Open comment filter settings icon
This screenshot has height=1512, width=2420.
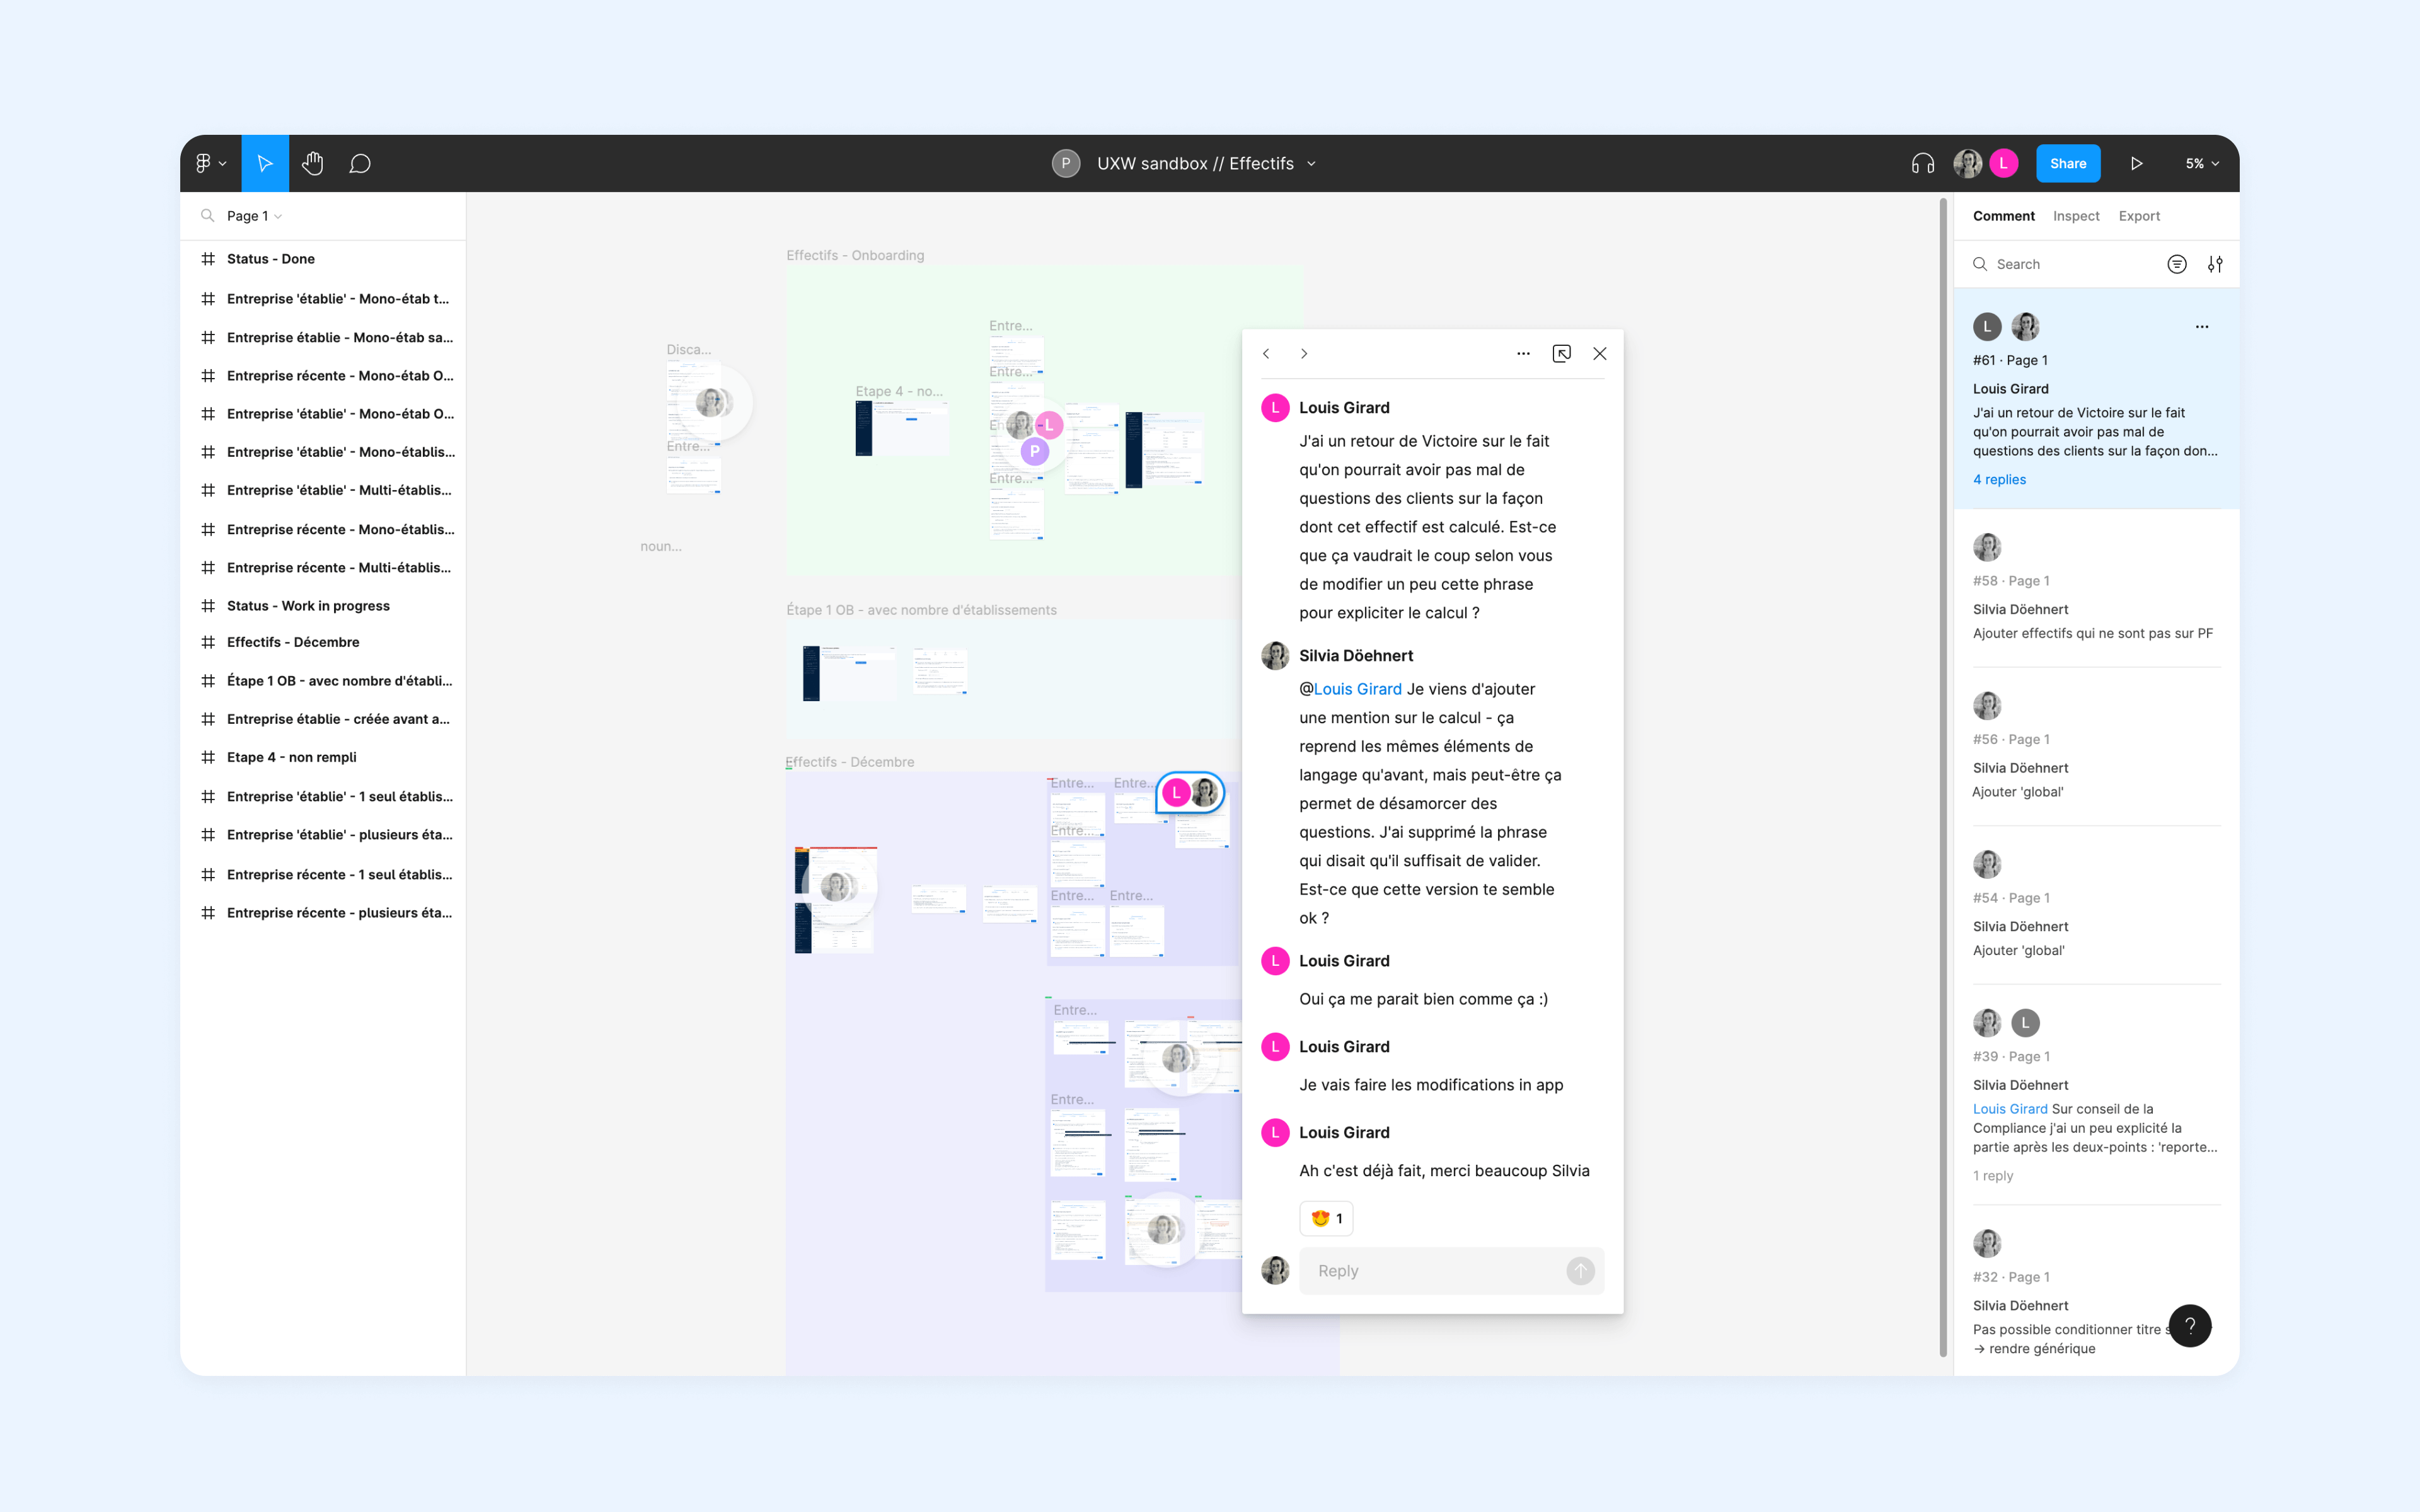point(2215,264)
